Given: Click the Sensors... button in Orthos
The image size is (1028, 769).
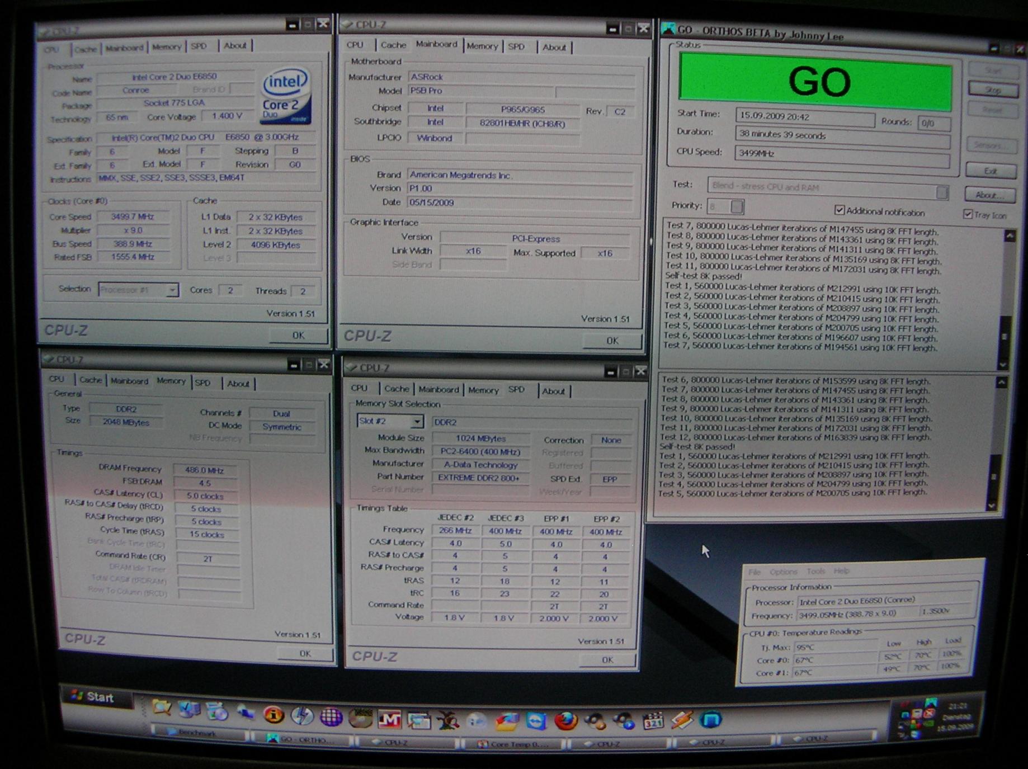Looking at the screenshot, I should 992,145.
